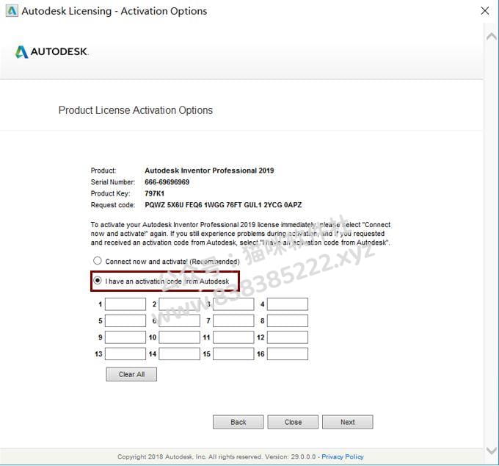Screen dimensions: 499x466
Task: Click the Clear All button
Action: click(131, 374)
